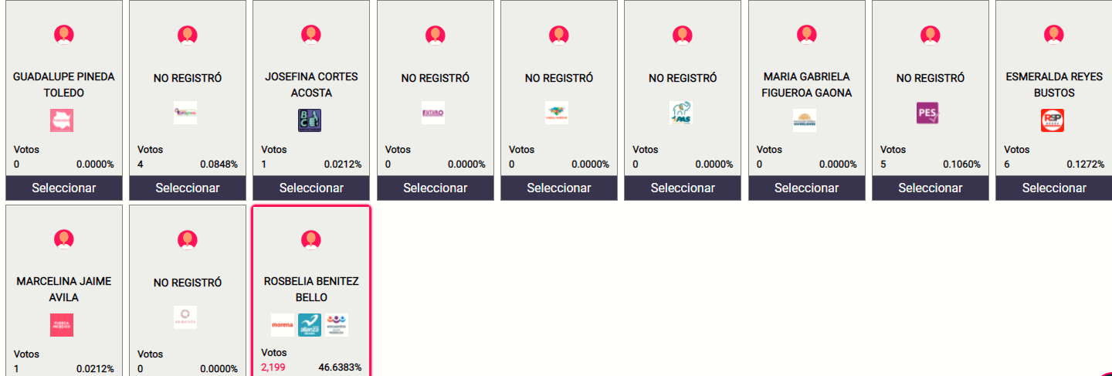This screenshot has height=376, width=1112.
Task: Click the red RSP party logo
Action: pos(1052,120)
